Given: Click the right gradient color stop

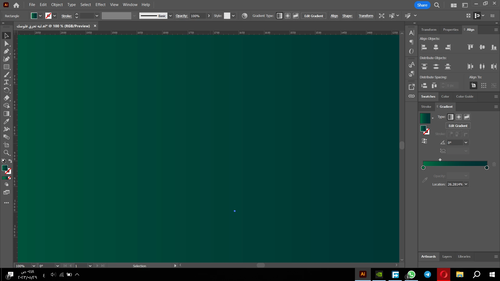Looking at the screenshot, I should point(486,168).
